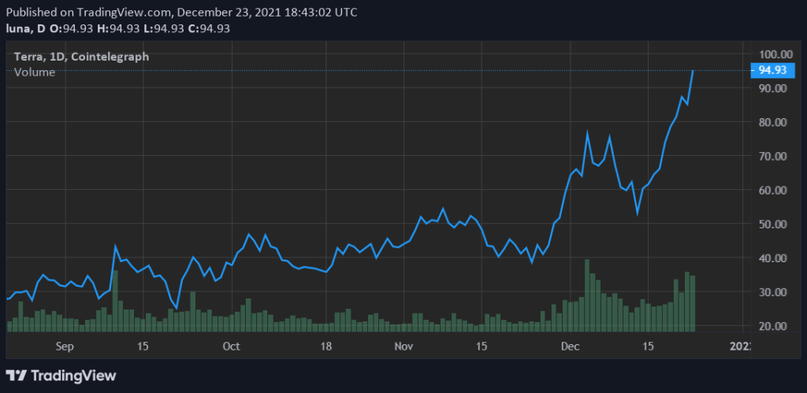Click the luna, D symbol text in header

(25, 29)
